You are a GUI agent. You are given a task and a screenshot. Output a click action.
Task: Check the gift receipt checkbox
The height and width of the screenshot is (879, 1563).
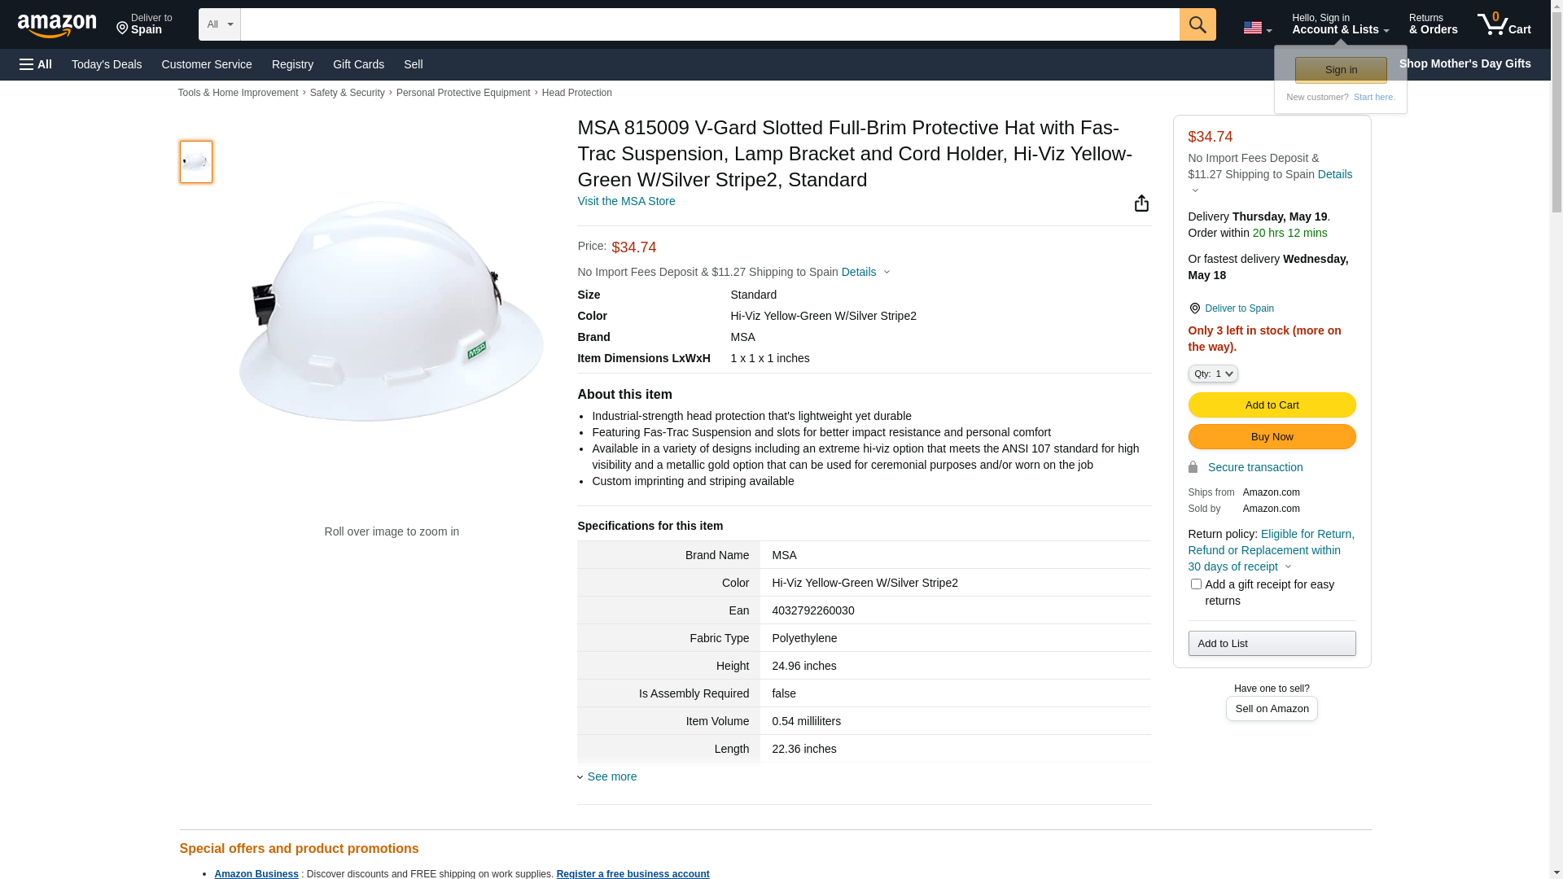click(1196, 584)
